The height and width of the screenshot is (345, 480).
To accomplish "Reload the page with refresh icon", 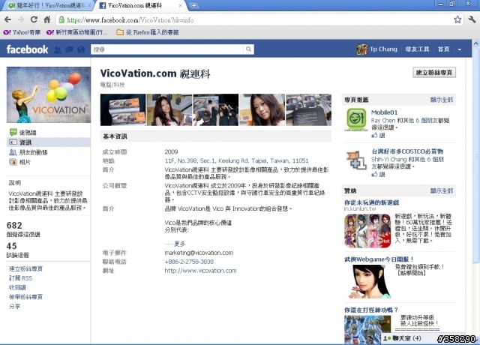I will tap(34, 20).
